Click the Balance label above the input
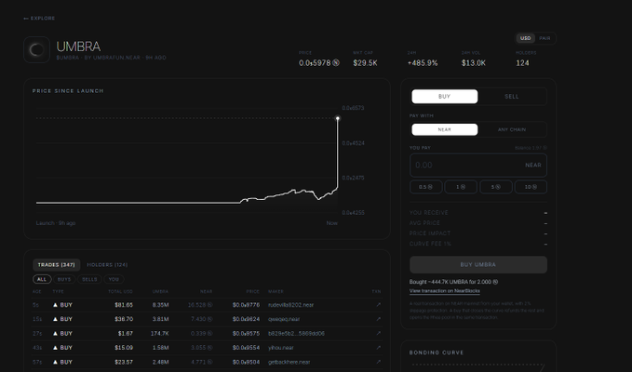This screenshot has height=372, width=632. pyautogui.click(x=531, y=148)
